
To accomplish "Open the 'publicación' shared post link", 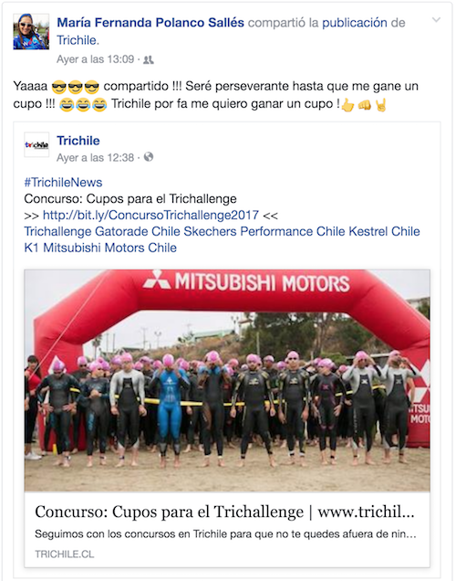I will tap(354, 23).
